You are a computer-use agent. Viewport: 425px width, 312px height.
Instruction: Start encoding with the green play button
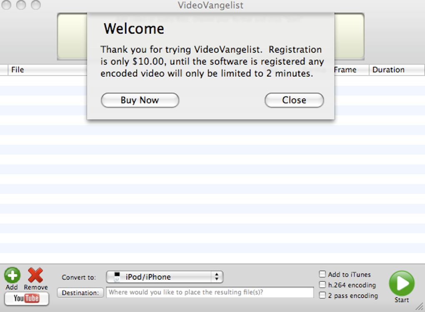tap(402, 283)
